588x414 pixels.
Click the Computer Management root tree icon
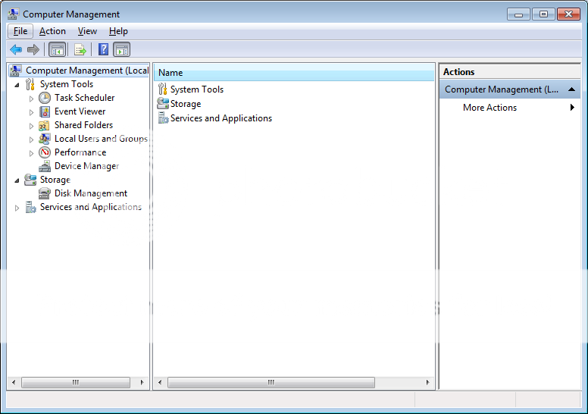(16, 71)
